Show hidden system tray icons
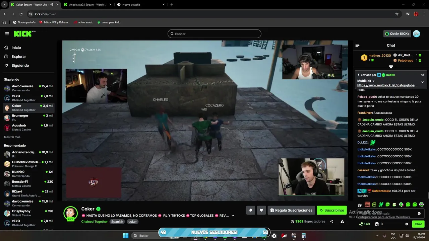Viewport: 429px width, 241px height. tap(377, 236)
